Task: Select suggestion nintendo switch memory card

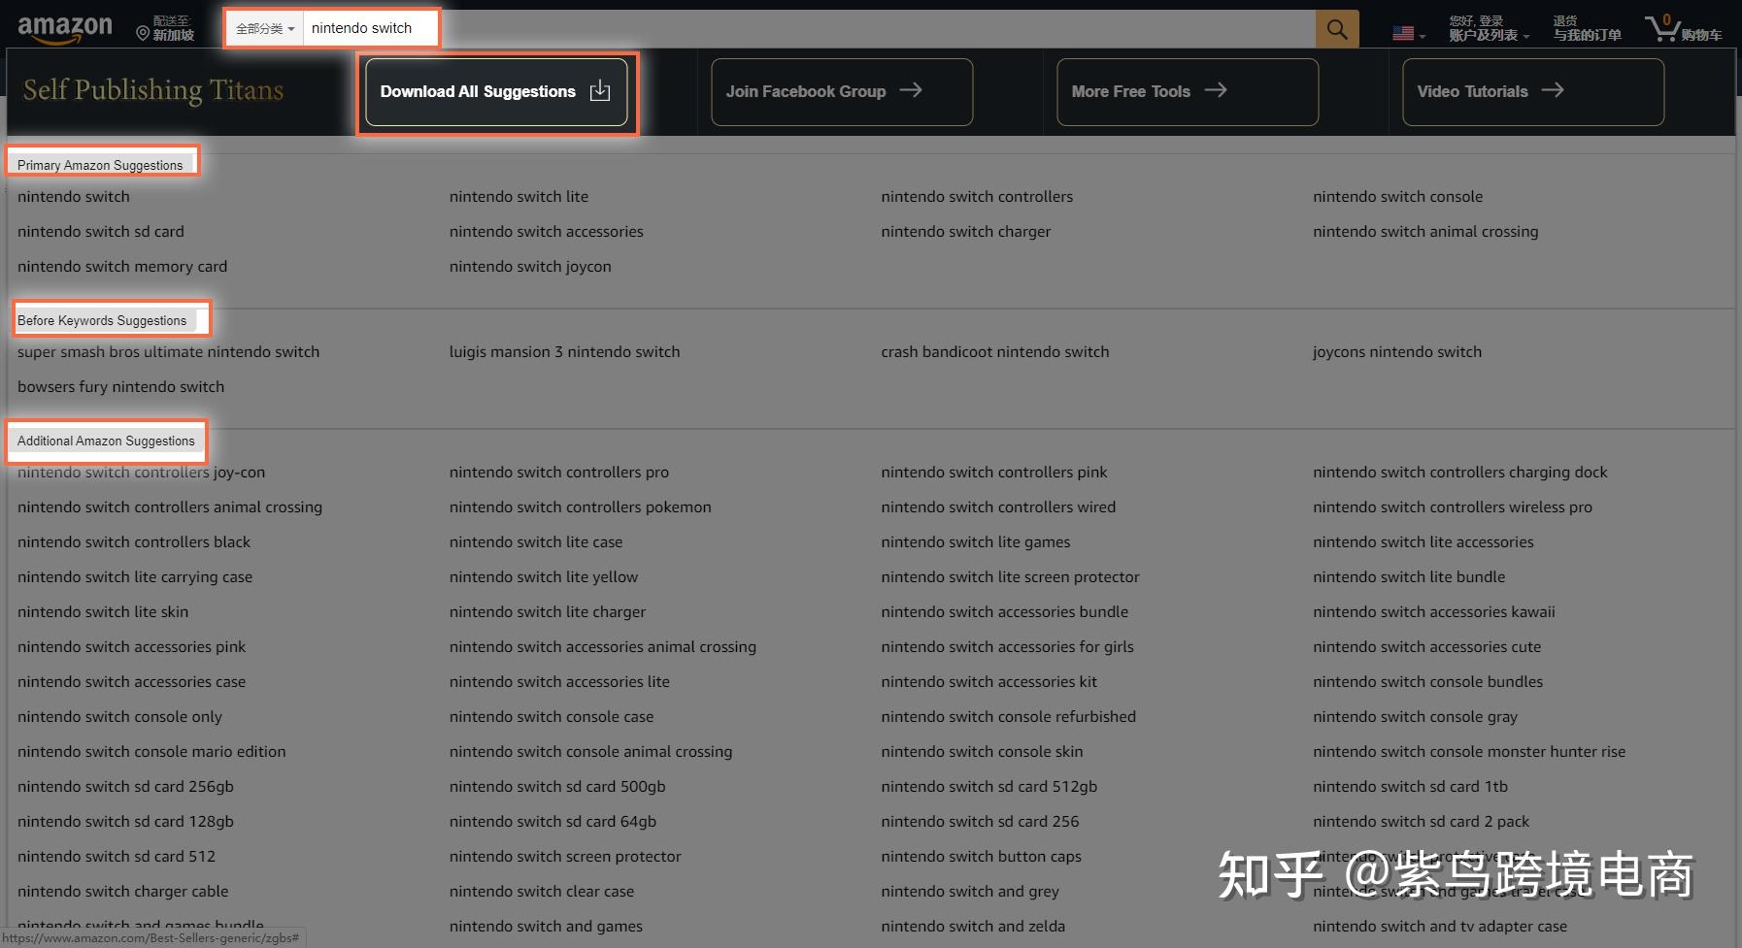Action: click(122, 266)
